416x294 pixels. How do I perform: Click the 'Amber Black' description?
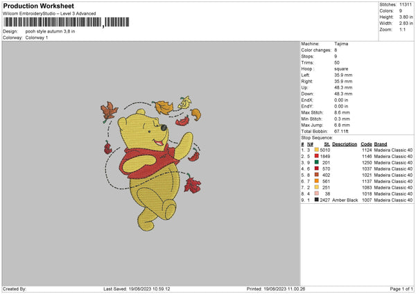coord(345,200)
